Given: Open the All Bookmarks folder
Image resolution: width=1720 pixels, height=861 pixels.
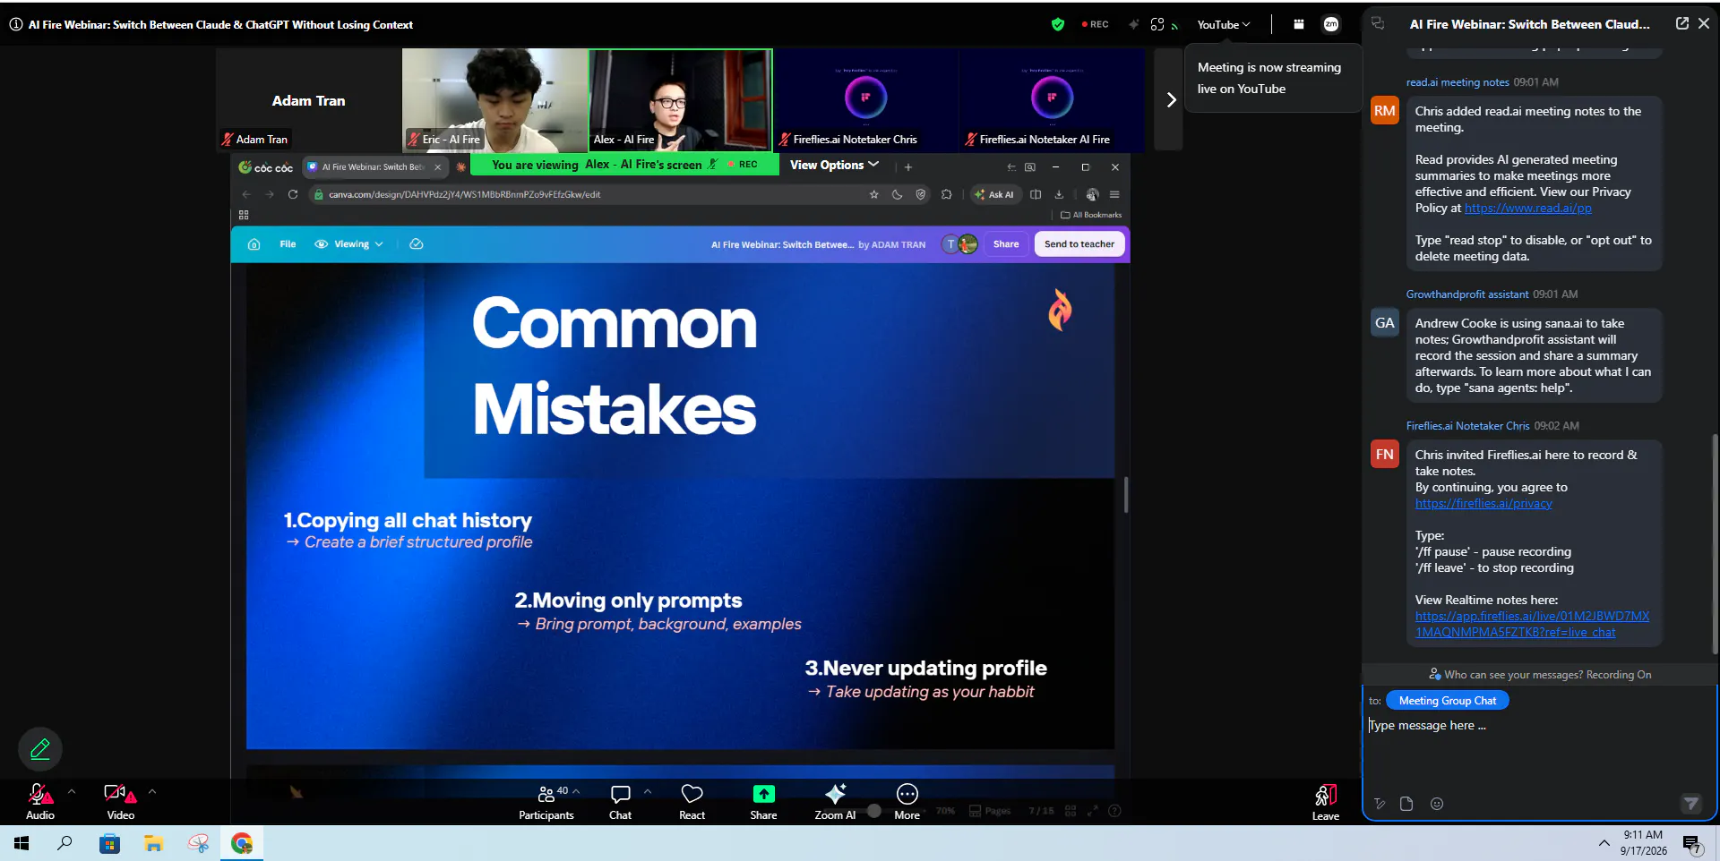Looking at the screenshot, I should [x=1091, y=215].
